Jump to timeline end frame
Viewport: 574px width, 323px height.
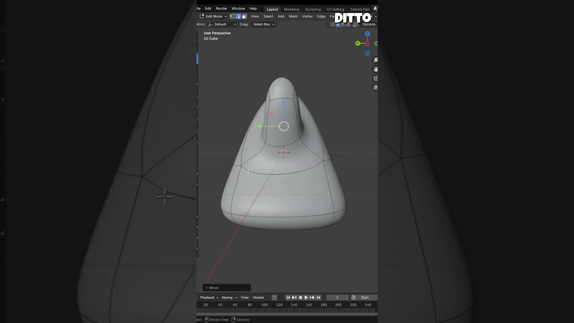tap(318, 297)
